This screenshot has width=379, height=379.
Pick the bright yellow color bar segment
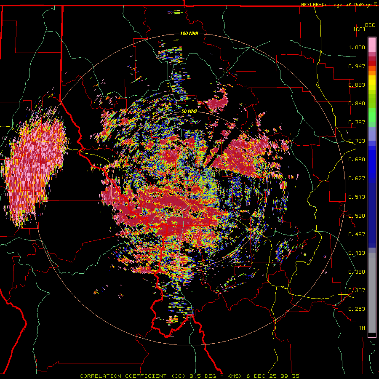(x=372, y=83)
